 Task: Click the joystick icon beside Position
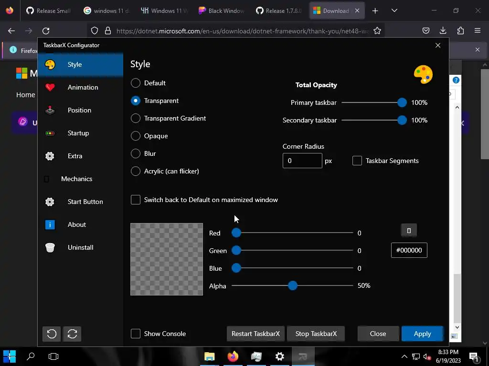point(50,110)
